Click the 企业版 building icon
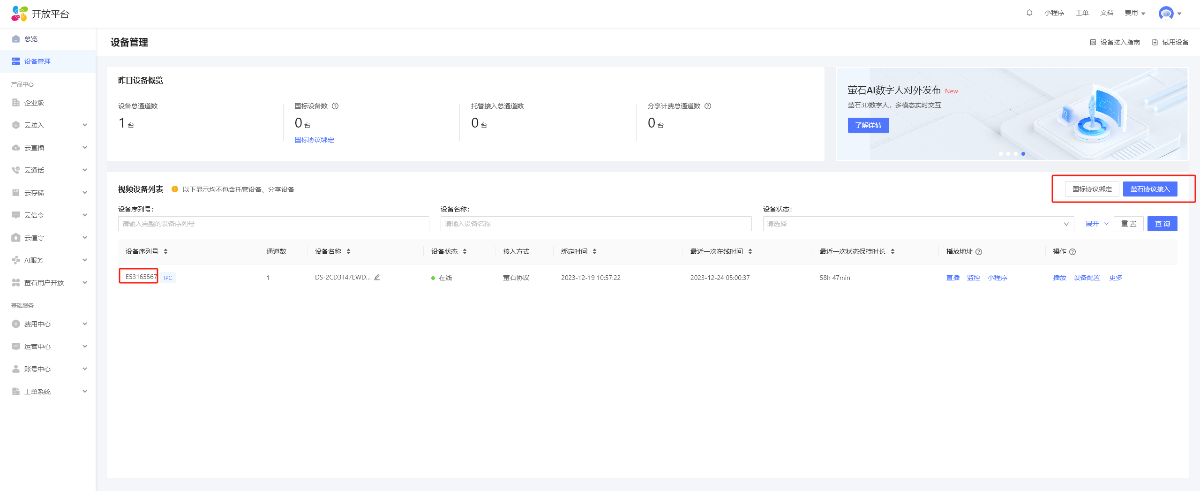1200x491 pixels. [16, 103]
